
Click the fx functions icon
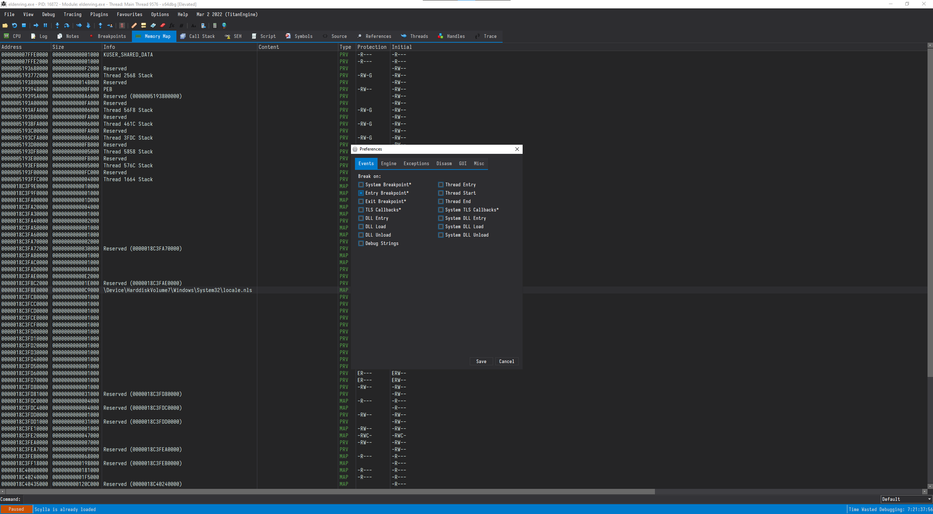pyautogui.click(x=172, y=26)
